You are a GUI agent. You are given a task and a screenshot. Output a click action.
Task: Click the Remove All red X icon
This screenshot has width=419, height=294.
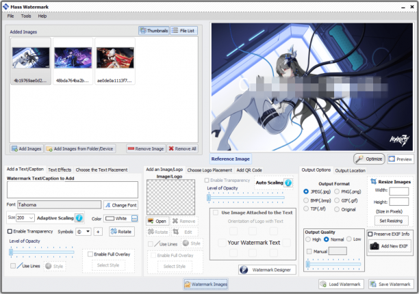(x=171, y=148)
